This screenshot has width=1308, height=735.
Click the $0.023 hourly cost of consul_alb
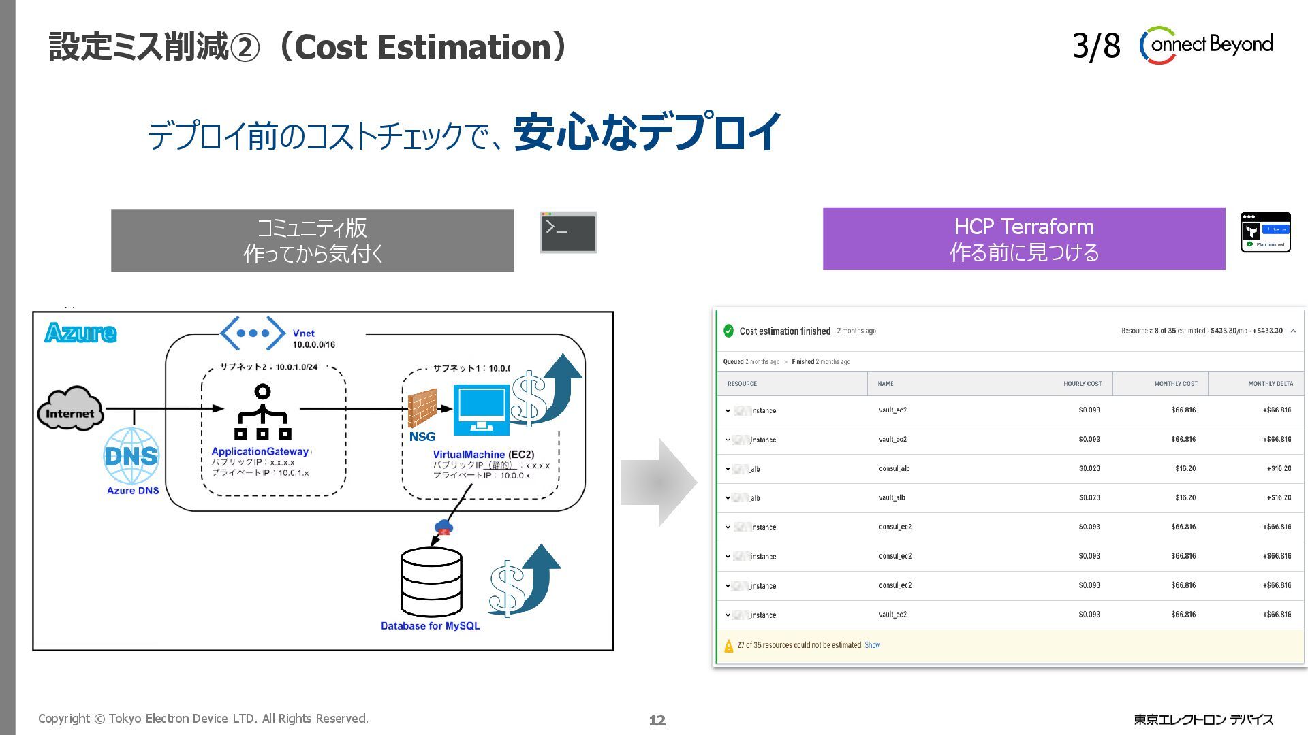tap(1089, 469)
